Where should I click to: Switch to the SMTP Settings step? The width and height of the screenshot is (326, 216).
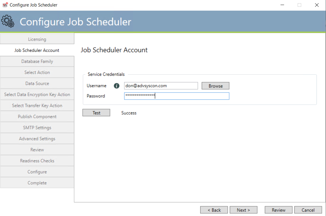(37, 127)
